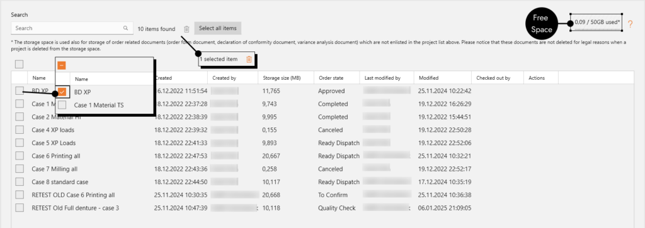The image size is (645, 228).
Task: Uncheck the orange BD XP checkbox
Action: pyautogui.click(x=62, y=92)
